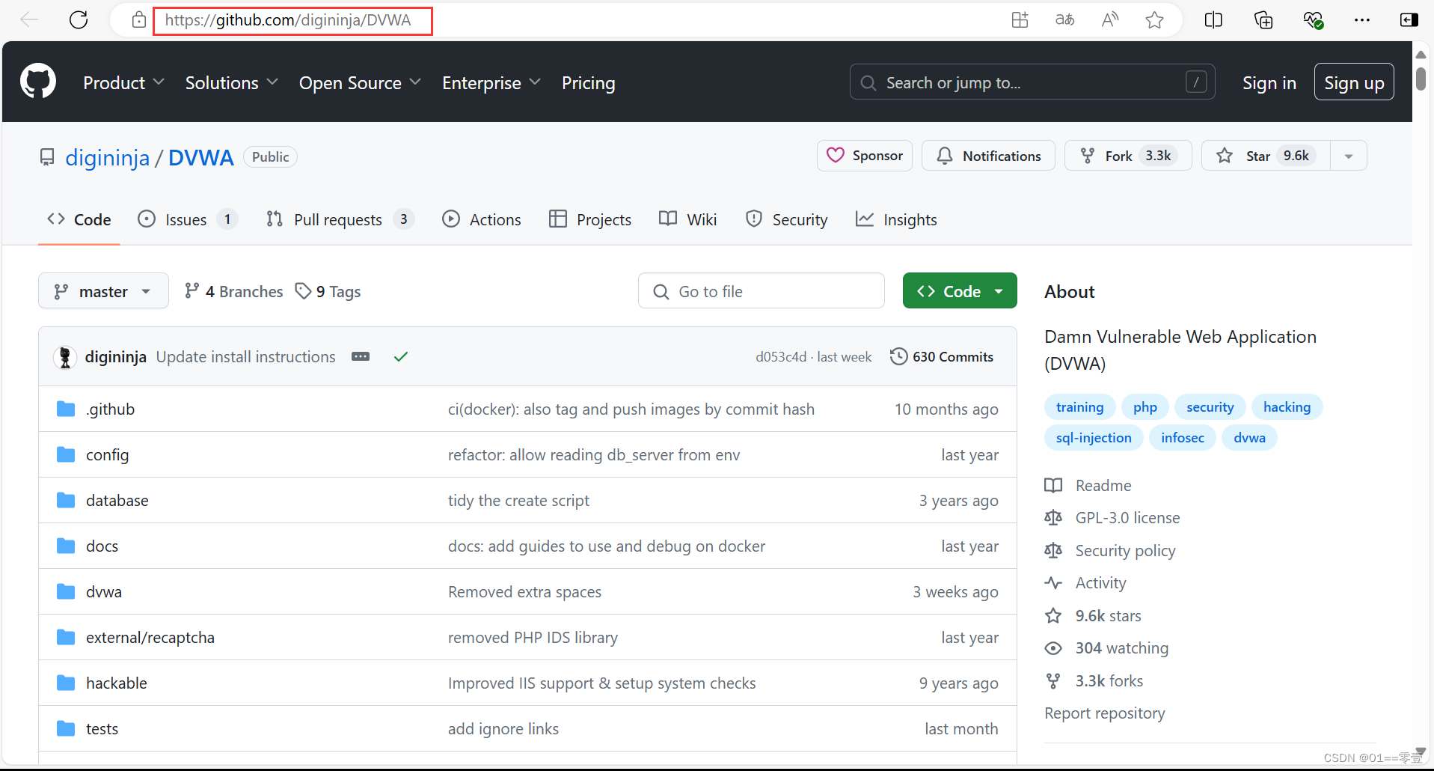The height and width of the screenshot is (771, 1434).
Task: Click the GitHub logo in the header
Action: pos(38,82)
